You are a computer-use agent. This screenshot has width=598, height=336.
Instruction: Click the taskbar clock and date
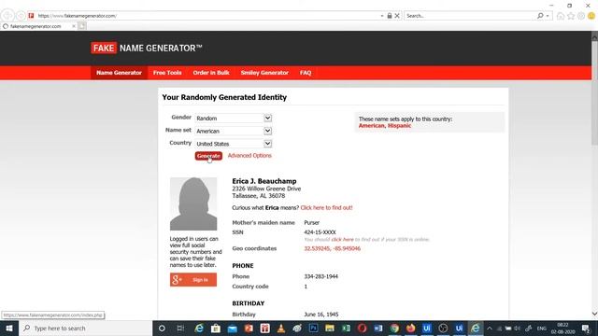(x=562, y=328)
